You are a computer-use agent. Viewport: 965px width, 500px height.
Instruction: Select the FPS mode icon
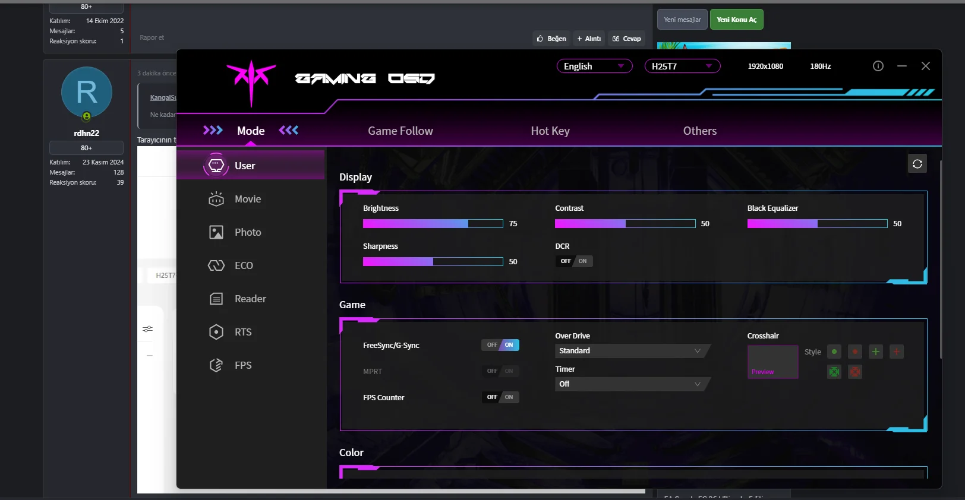tap(216, 365)
